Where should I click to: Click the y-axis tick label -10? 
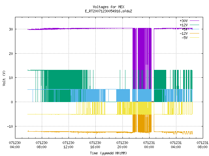pyautogui.click(x=10, y=126)
